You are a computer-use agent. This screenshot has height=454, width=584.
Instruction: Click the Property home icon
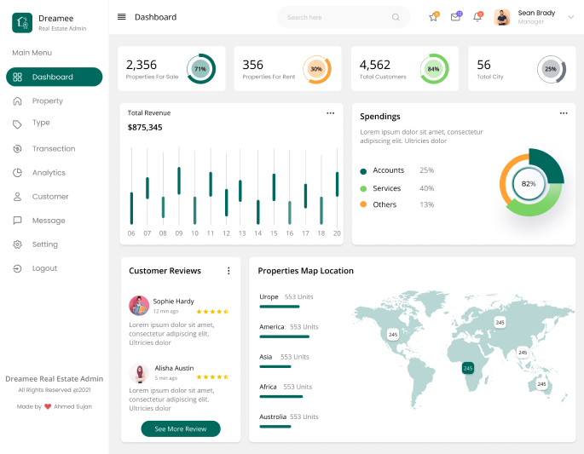click(17, 101)
